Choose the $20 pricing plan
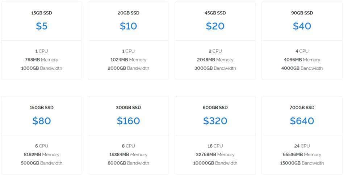The height and width of the screenshot is (175, 344). [x=215, y=26]
